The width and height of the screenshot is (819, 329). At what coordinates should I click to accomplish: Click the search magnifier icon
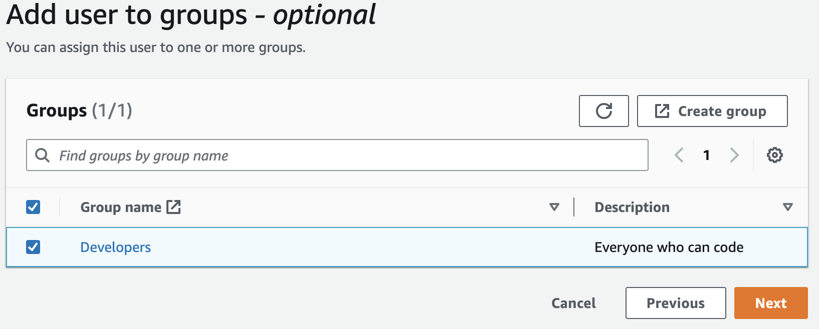click(x=43, y=155)
